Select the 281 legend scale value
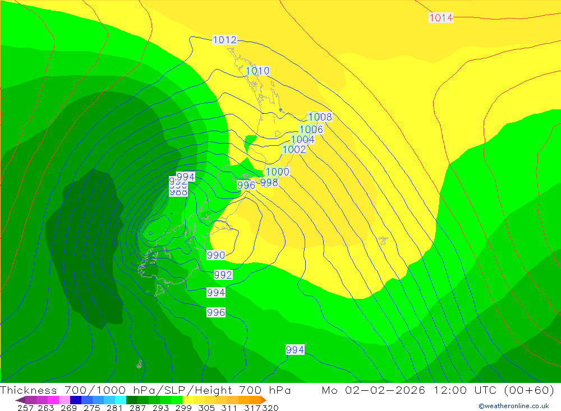Image resolution: width=561 pixels, height=411 pixels. tap(114, 408)
